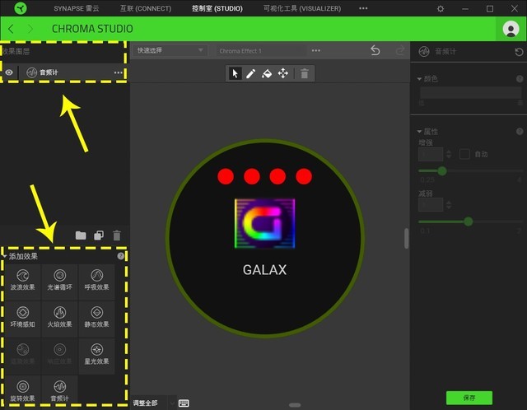Click the 颜色 color bar
Screen dimensions: 527x410
tap(470, 92)
